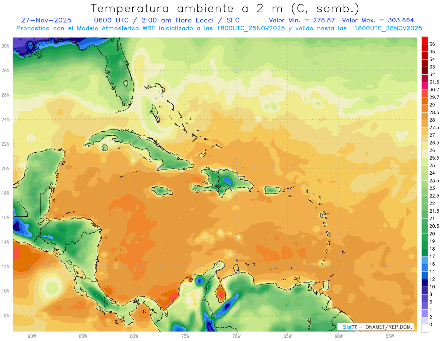Click the color scale value '30.7'

click(434, 90)
